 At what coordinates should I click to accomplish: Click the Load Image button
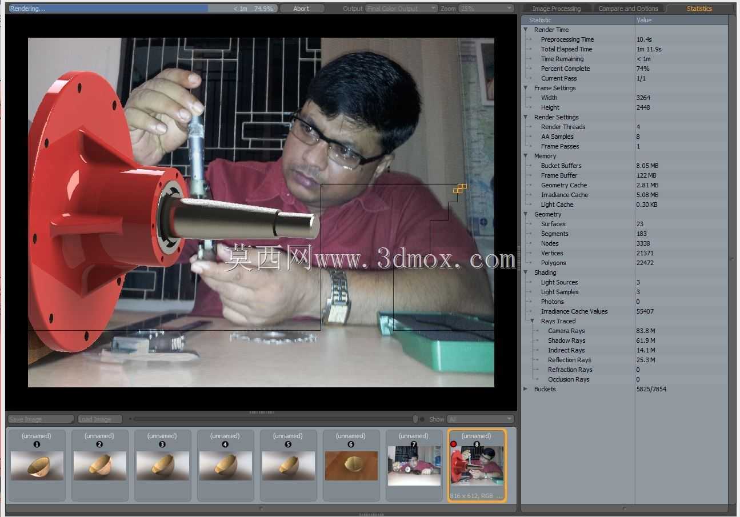[99, 419]
